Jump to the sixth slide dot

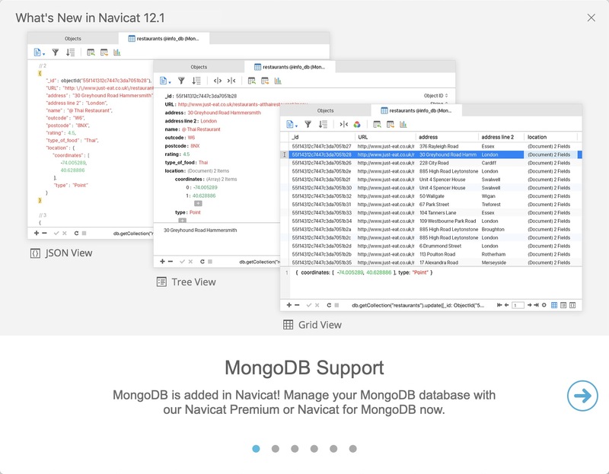coord(352,449)
